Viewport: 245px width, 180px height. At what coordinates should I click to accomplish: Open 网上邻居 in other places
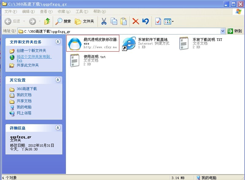point(24,113)
